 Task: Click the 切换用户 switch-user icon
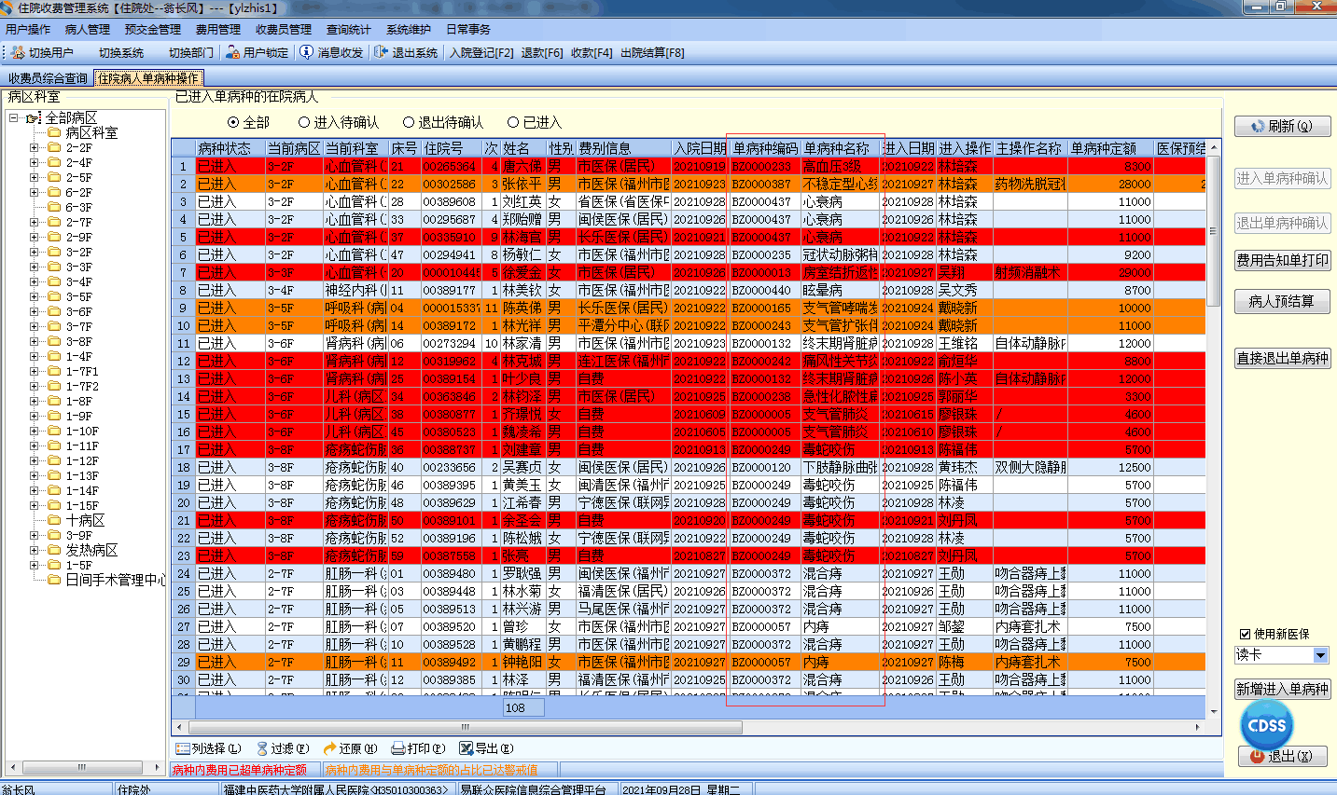[x=17, y=52]
